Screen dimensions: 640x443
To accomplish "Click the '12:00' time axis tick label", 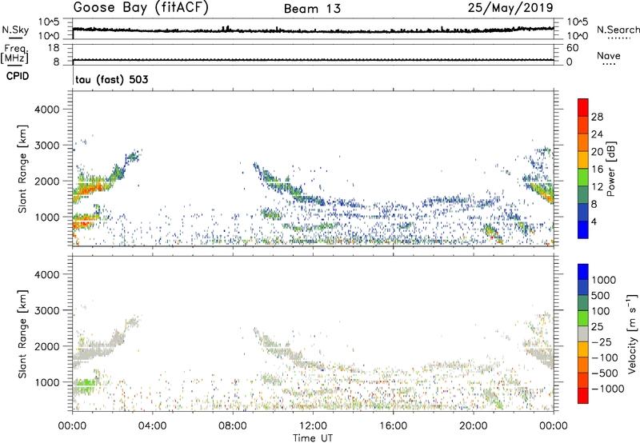I will 313,426.
